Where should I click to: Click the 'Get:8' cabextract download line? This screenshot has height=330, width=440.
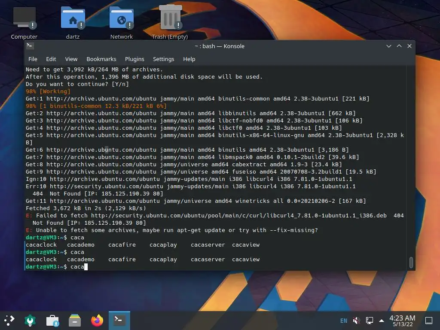click(184, 165)
